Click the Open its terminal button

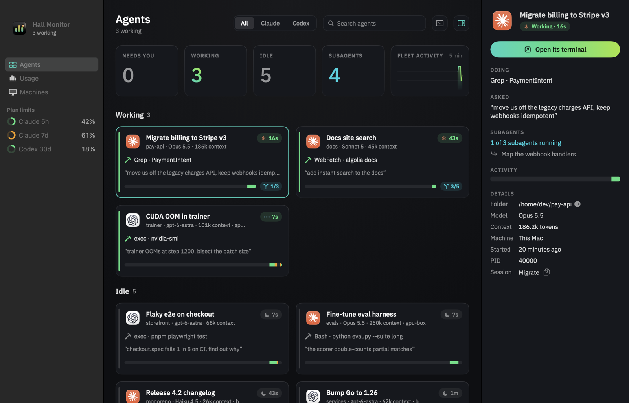pyautogui.click(x=555, y=50)
